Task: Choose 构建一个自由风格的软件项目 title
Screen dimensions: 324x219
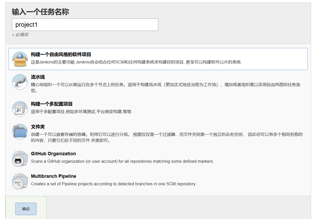Action: click(x=61, y=55)
